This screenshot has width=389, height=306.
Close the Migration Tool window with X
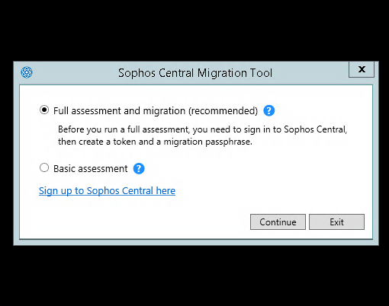(362, 69)
